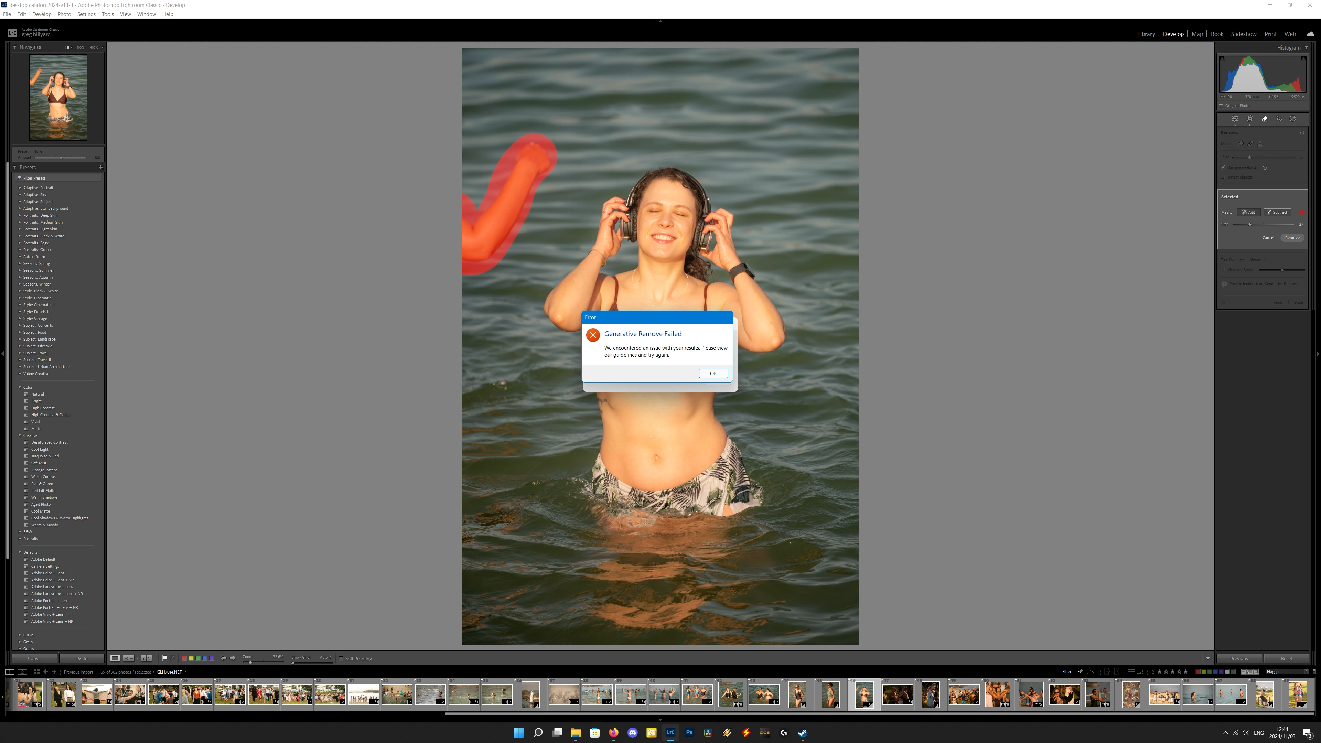1321x743 pixels.
Task: Add new preset with plus icon
Action: coord(101,168)
